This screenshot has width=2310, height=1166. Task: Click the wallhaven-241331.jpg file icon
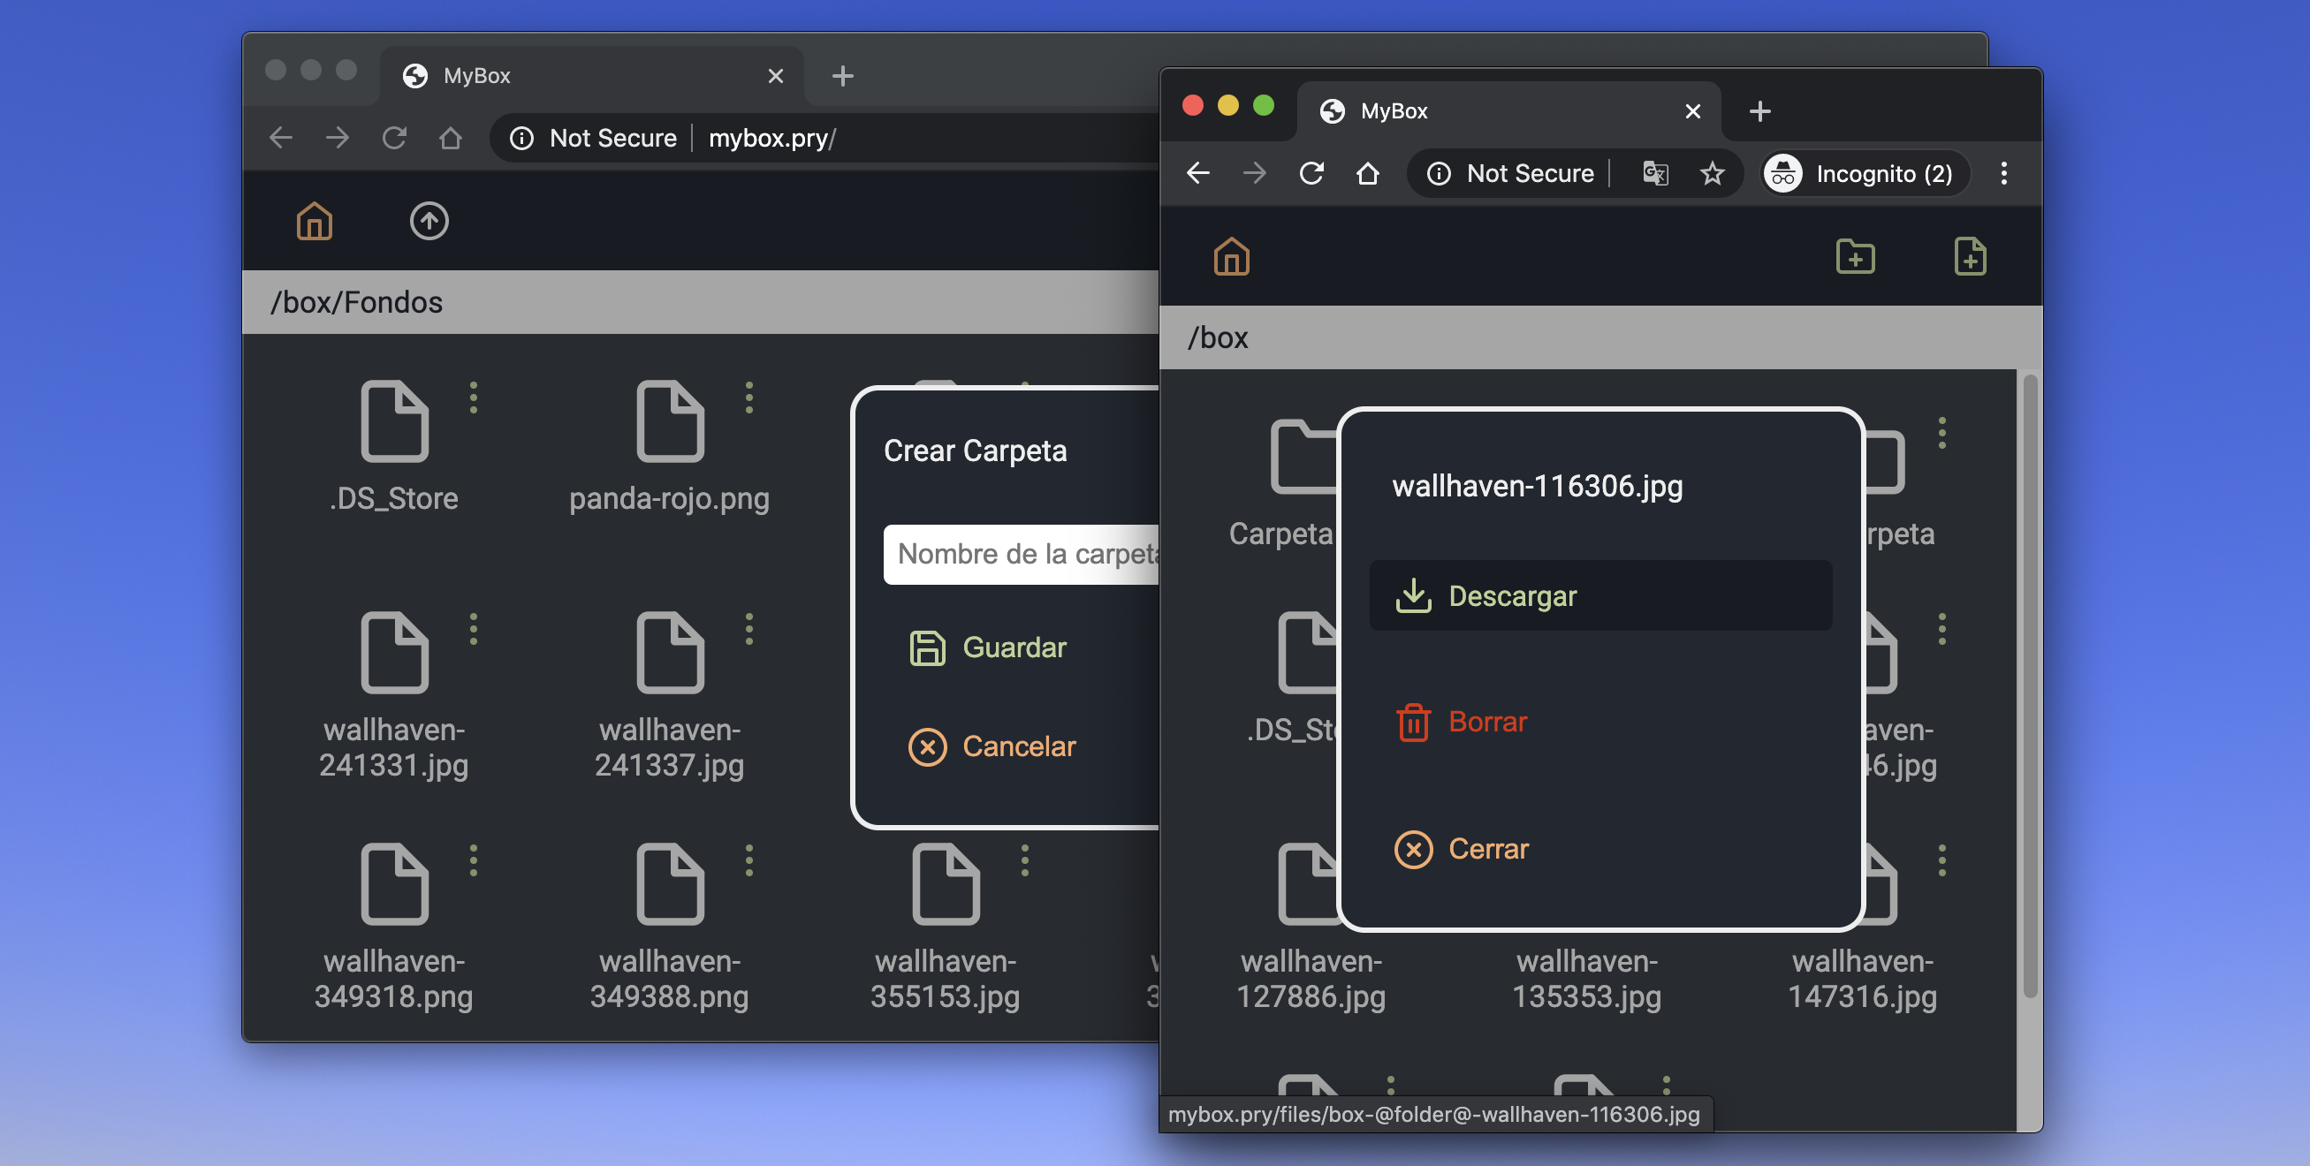[x=394, y=652]
